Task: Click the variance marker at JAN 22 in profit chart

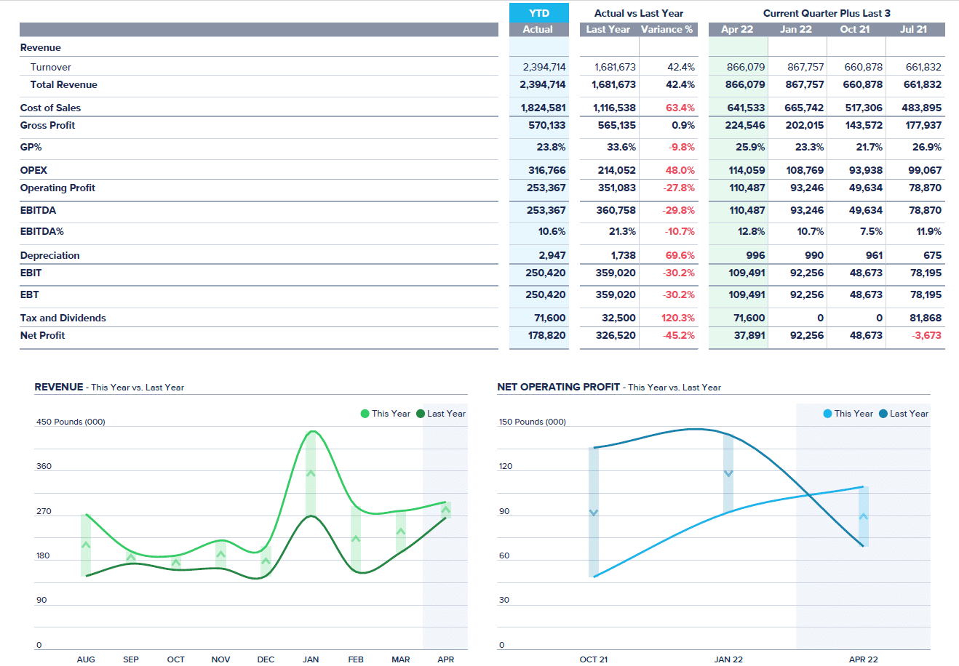Action: (x=729, y=473)
